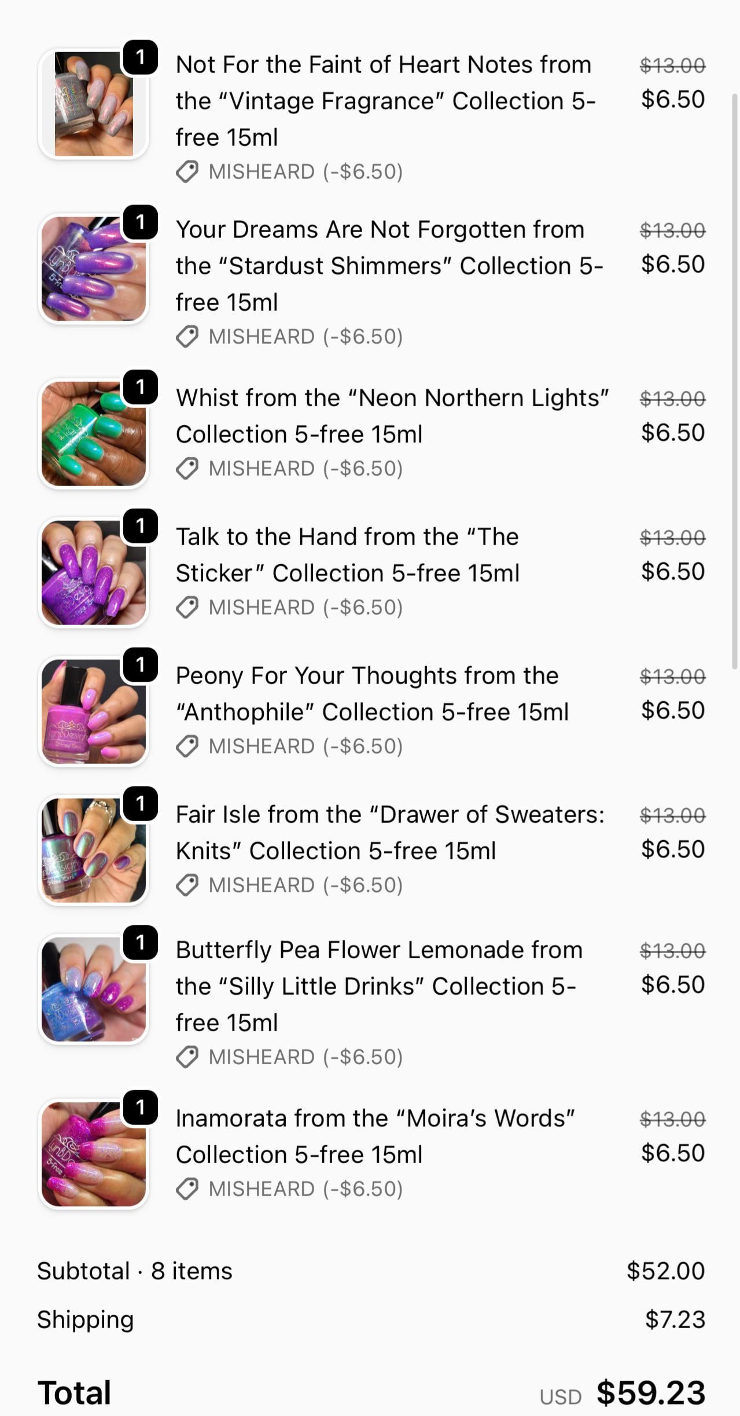Click quantity badge on Butterfly Pea Flower thumbnail

[x=140, y=943]
